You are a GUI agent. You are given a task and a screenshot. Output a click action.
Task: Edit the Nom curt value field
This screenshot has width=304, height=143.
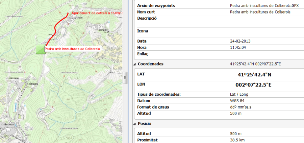[x=260, y=12]
